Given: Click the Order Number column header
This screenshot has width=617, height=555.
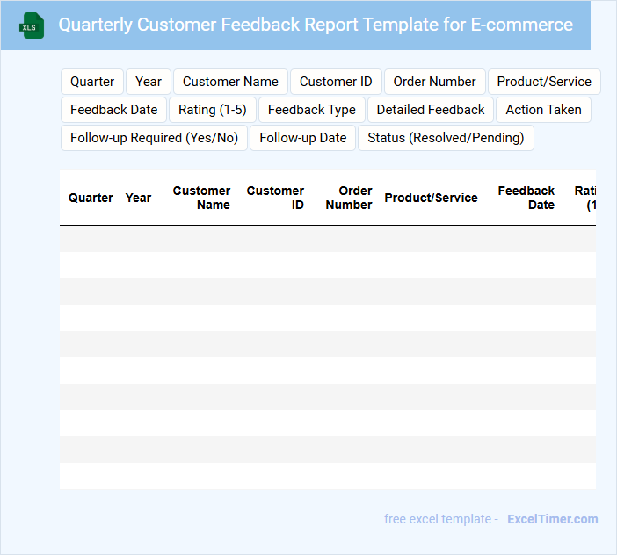Looking at the screenshot, I should pyautogui.click(x=349, y=198).
